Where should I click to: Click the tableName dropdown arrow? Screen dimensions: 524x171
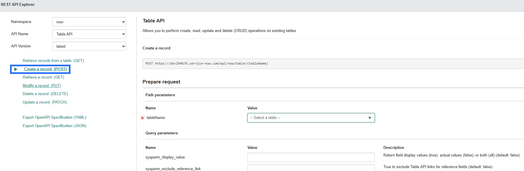(370, 118)
